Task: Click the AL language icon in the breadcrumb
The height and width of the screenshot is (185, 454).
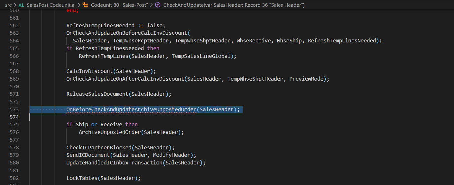Action: pyautogui.click(x=21, y=5)
